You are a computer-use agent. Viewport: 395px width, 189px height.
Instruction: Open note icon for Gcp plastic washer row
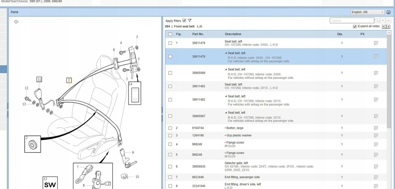[376, 135]
